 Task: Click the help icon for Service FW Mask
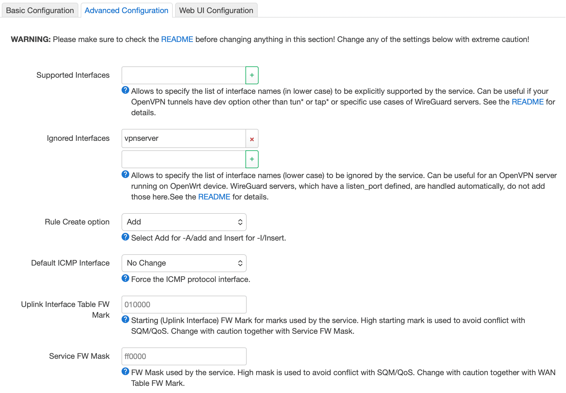pos(125,372)
